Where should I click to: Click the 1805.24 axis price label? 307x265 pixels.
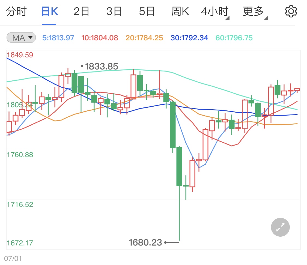pyautogui.click(x=20, y=105)
